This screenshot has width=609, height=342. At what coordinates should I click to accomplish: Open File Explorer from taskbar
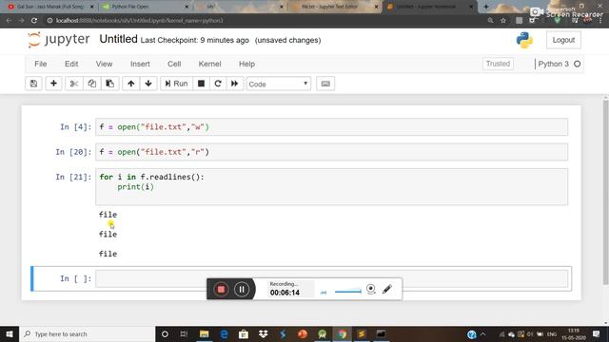click(205, 333)
